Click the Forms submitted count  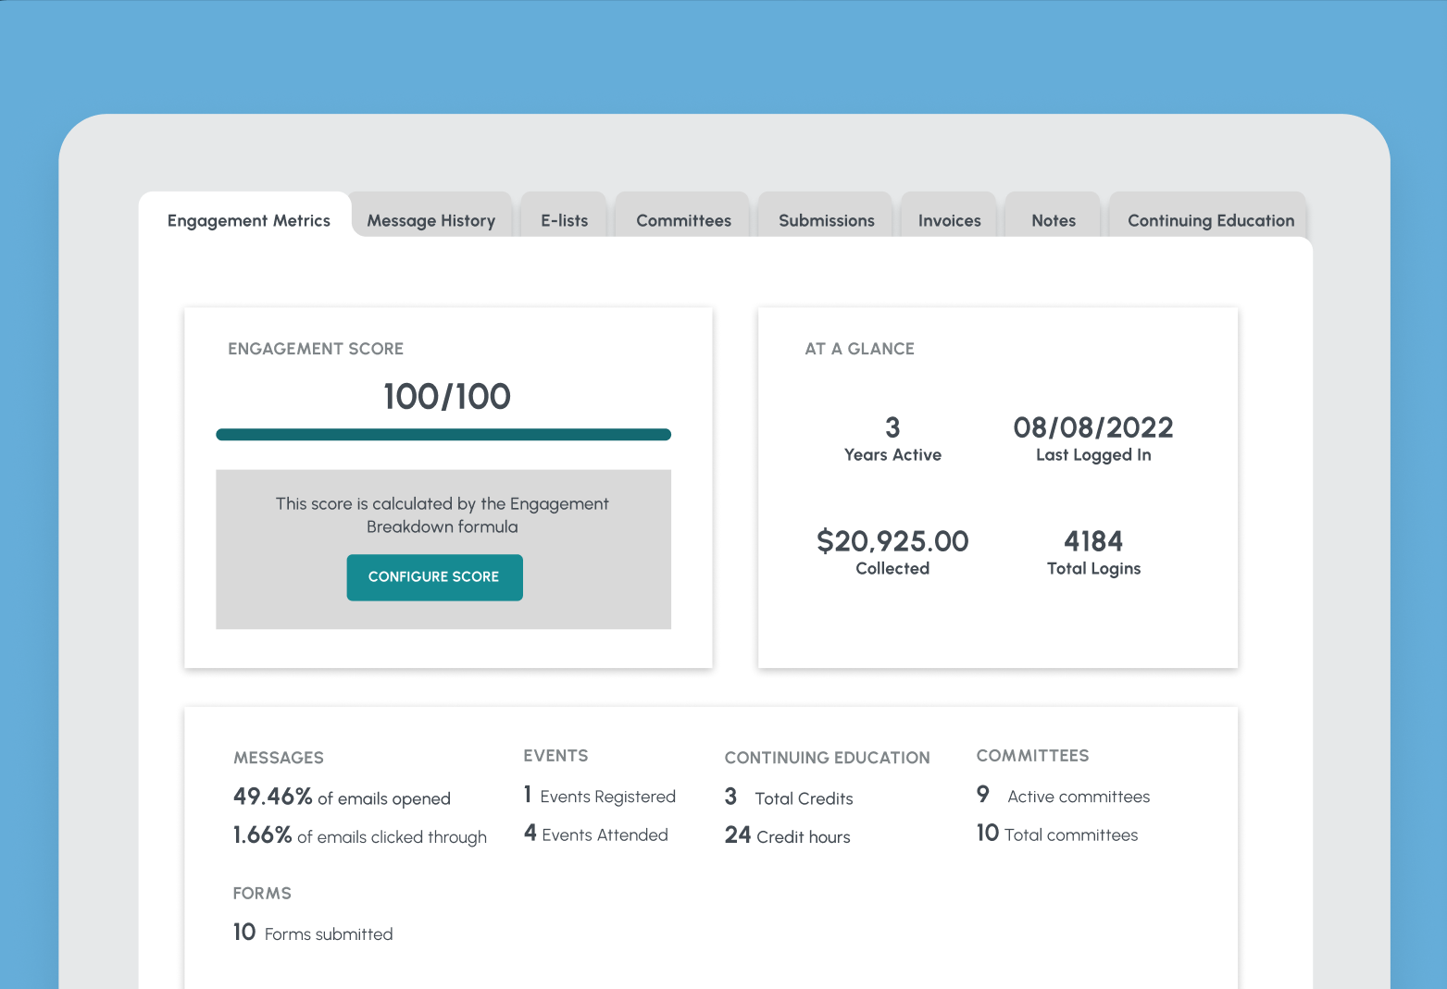pos(243,932)
